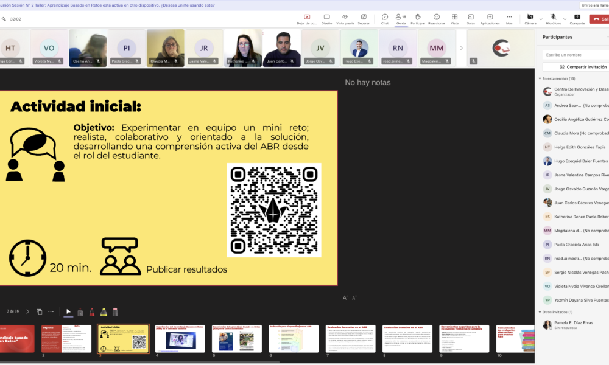Open slide toolbar more options ellipsis
This screenshot has width=609, height=365.
point(51,311)
